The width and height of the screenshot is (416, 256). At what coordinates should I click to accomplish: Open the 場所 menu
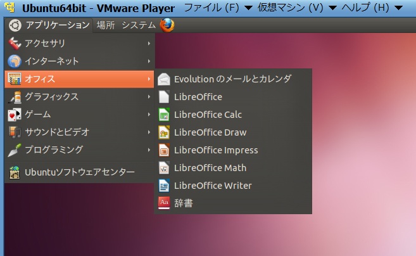point(106,25)
